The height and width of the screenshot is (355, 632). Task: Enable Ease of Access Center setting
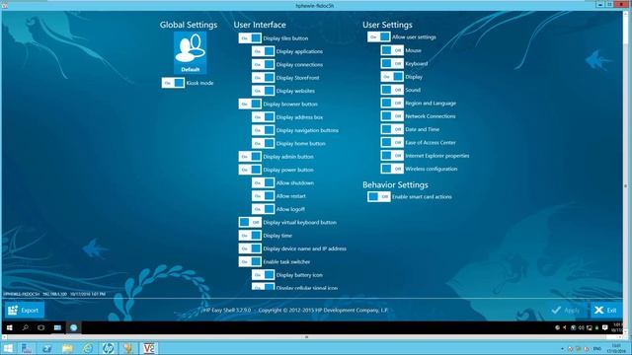coord(392,142)
